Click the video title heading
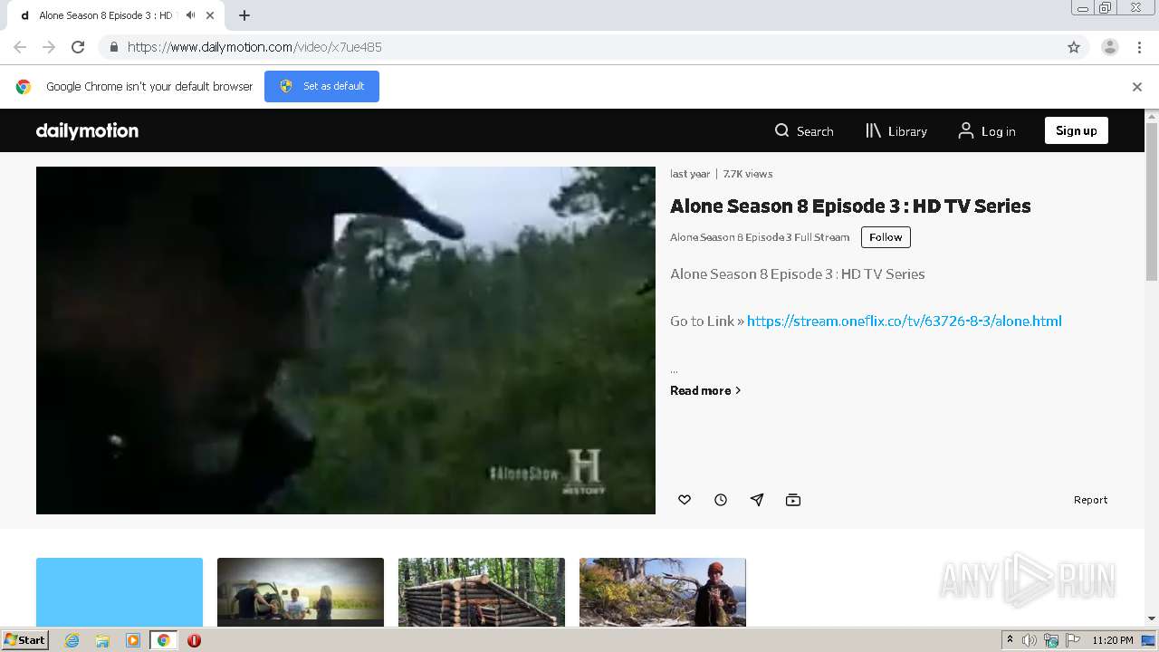 850,206
